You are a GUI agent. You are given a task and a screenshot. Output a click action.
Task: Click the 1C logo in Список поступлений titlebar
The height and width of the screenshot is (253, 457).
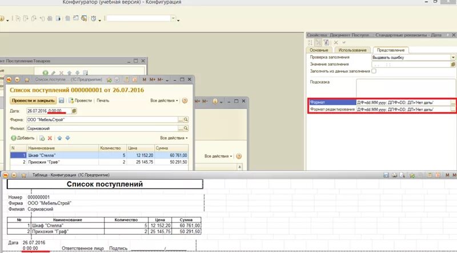(x=9, y=80)
